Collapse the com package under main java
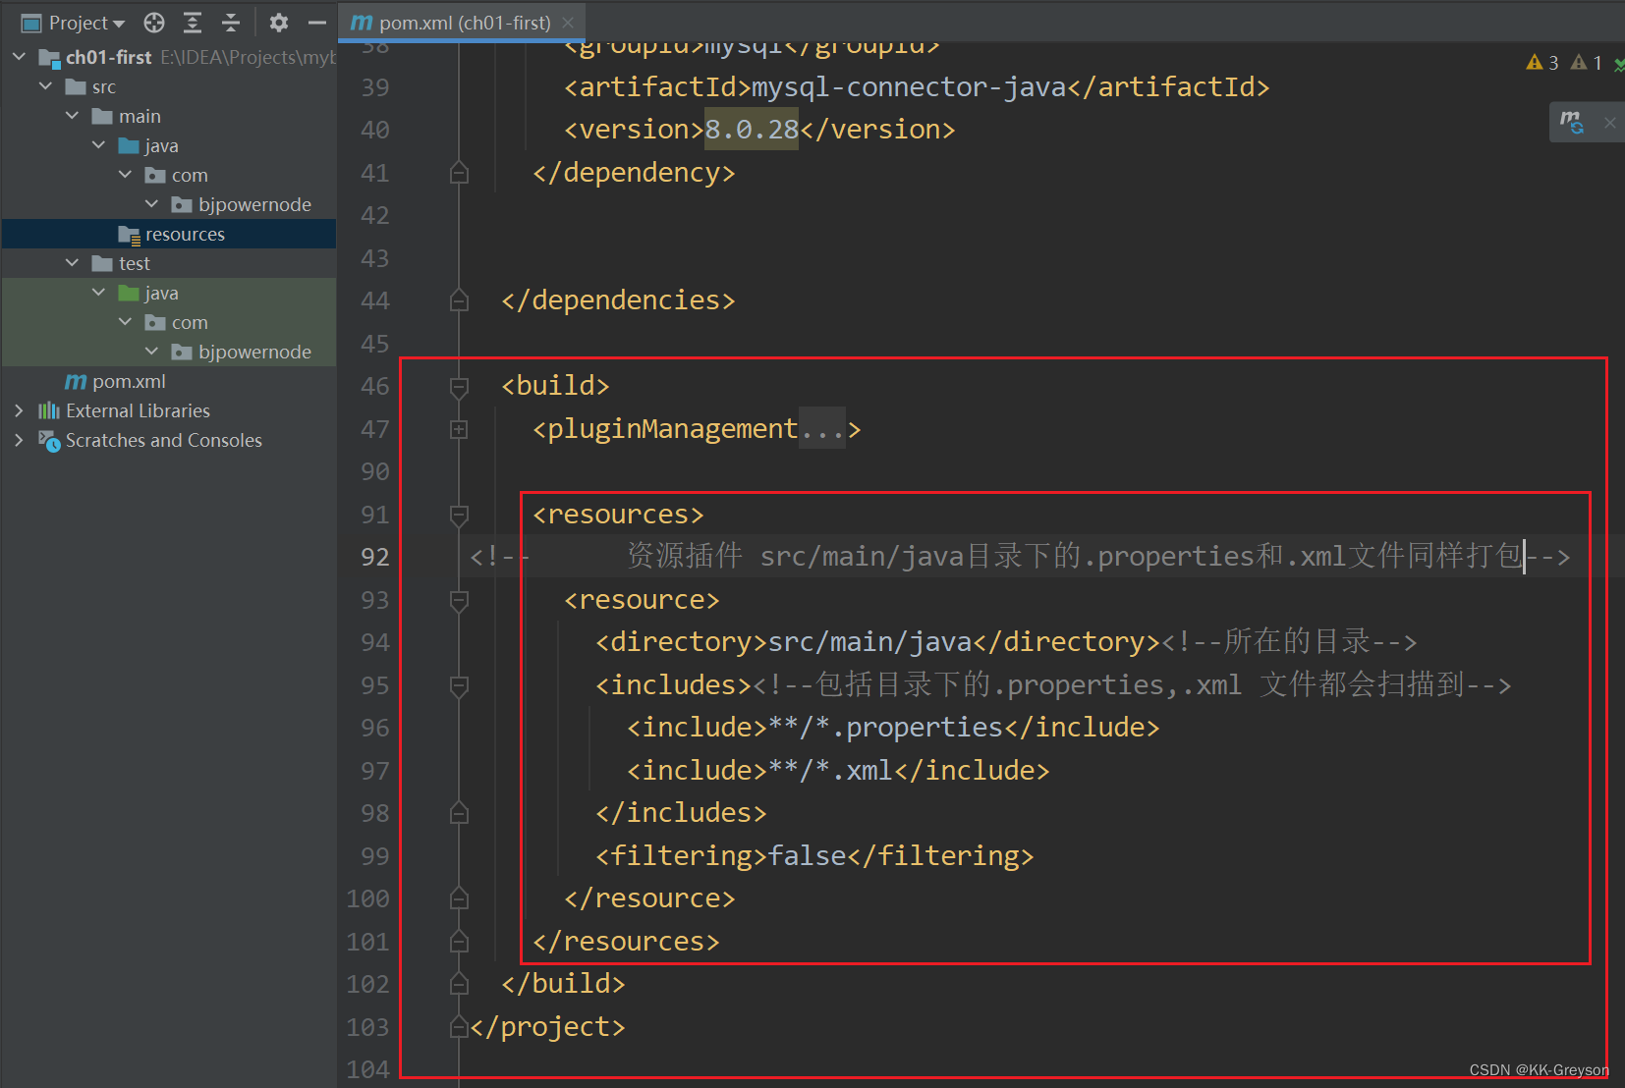 coord(125,175)
